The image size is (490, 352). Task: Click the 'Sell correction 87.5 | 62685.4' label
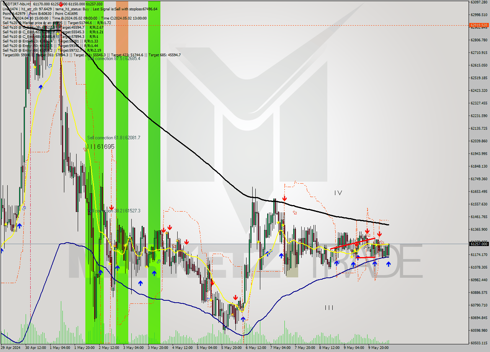click(x=114, y=59)
